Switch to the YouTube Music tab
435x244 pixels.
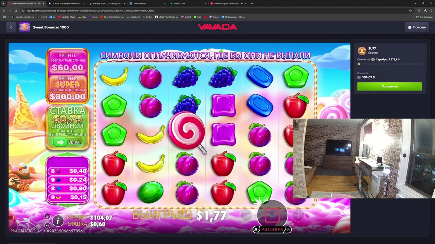pos(228,3)
